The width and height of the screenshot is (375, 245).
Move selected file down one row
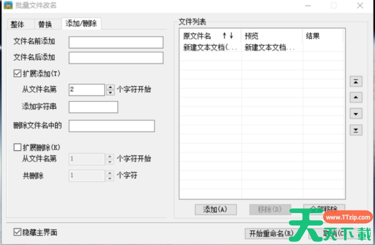pyautogui.click(x=356, y=113)
